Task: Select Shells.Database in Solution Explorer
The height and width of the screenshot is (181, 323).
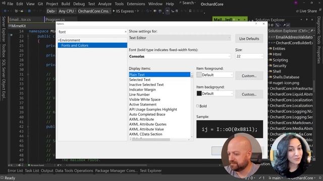Action: [x=286, y=77]
